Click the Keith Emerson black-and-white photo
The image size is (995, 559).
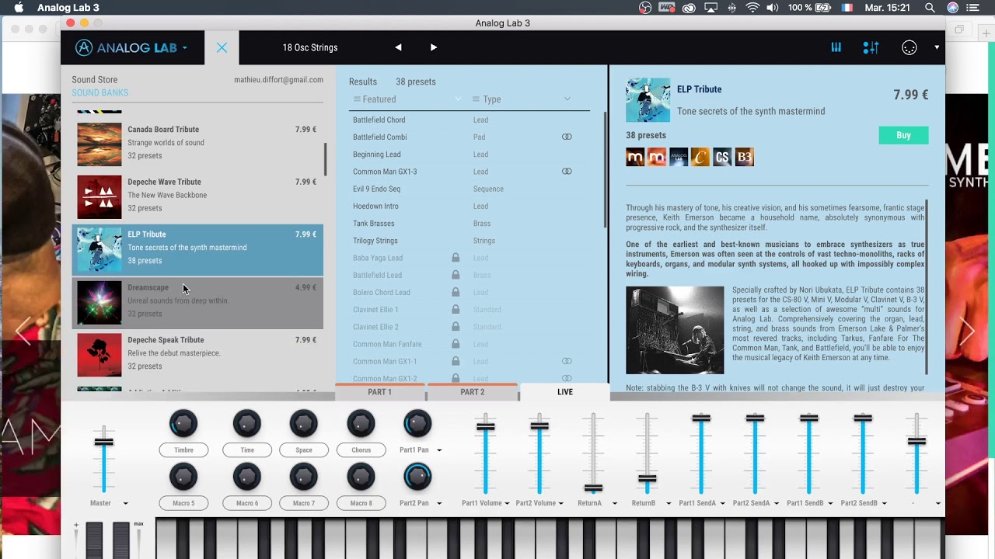[x=675, y=330]
